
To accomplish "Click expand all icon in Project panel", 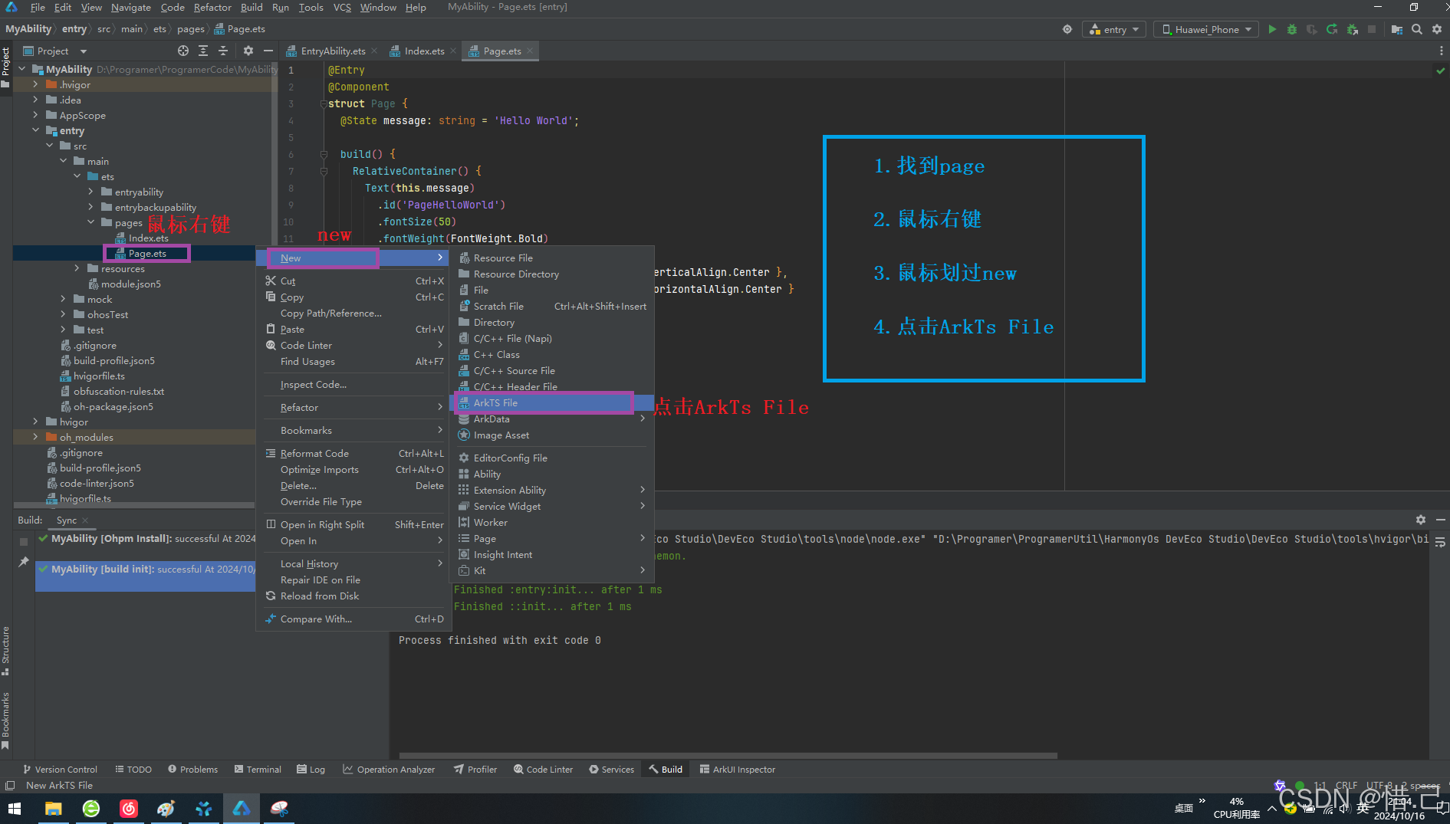I will 203,51.
